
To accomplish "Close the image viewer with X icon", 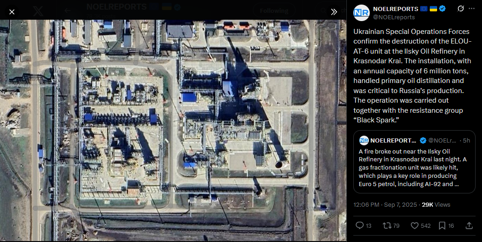I will tap(11, 12).
